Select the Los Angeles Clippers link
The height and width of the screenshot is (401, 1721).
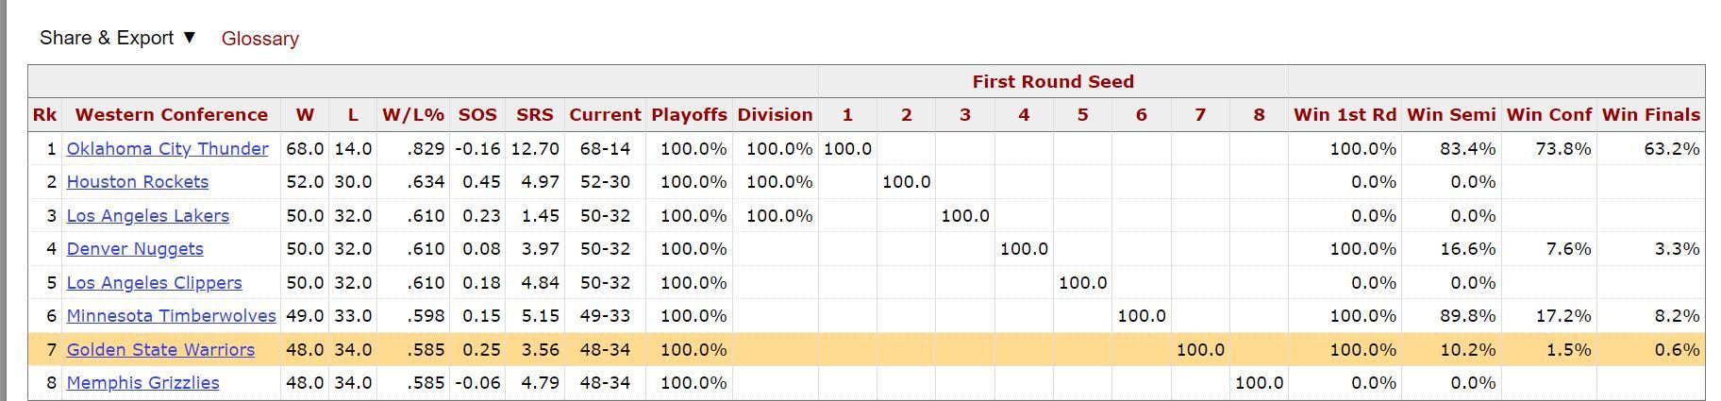coord(154,283)
